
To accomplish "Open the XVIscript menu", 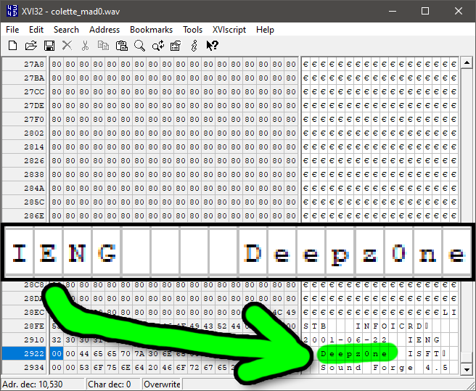I will pyautogui.click(x=229, y=30).
